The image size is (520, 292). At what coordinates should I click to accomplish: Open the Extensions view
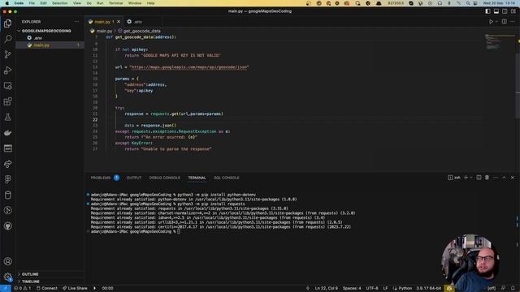click(7, 101)
